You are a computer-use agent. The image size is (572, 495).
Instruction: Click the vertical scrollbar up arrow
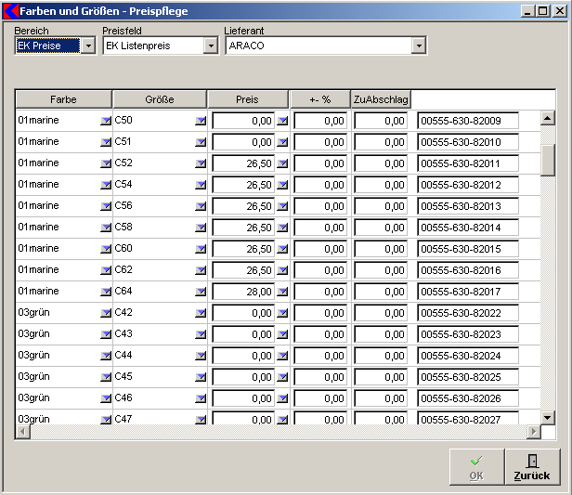click(548, 118)
